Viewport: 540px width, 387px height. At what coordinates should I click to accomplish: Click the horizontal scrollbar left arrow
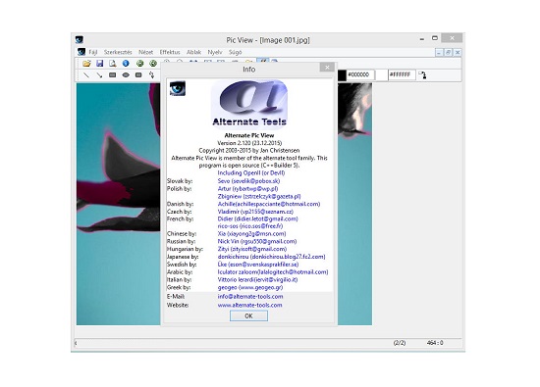tap(77, 343)
